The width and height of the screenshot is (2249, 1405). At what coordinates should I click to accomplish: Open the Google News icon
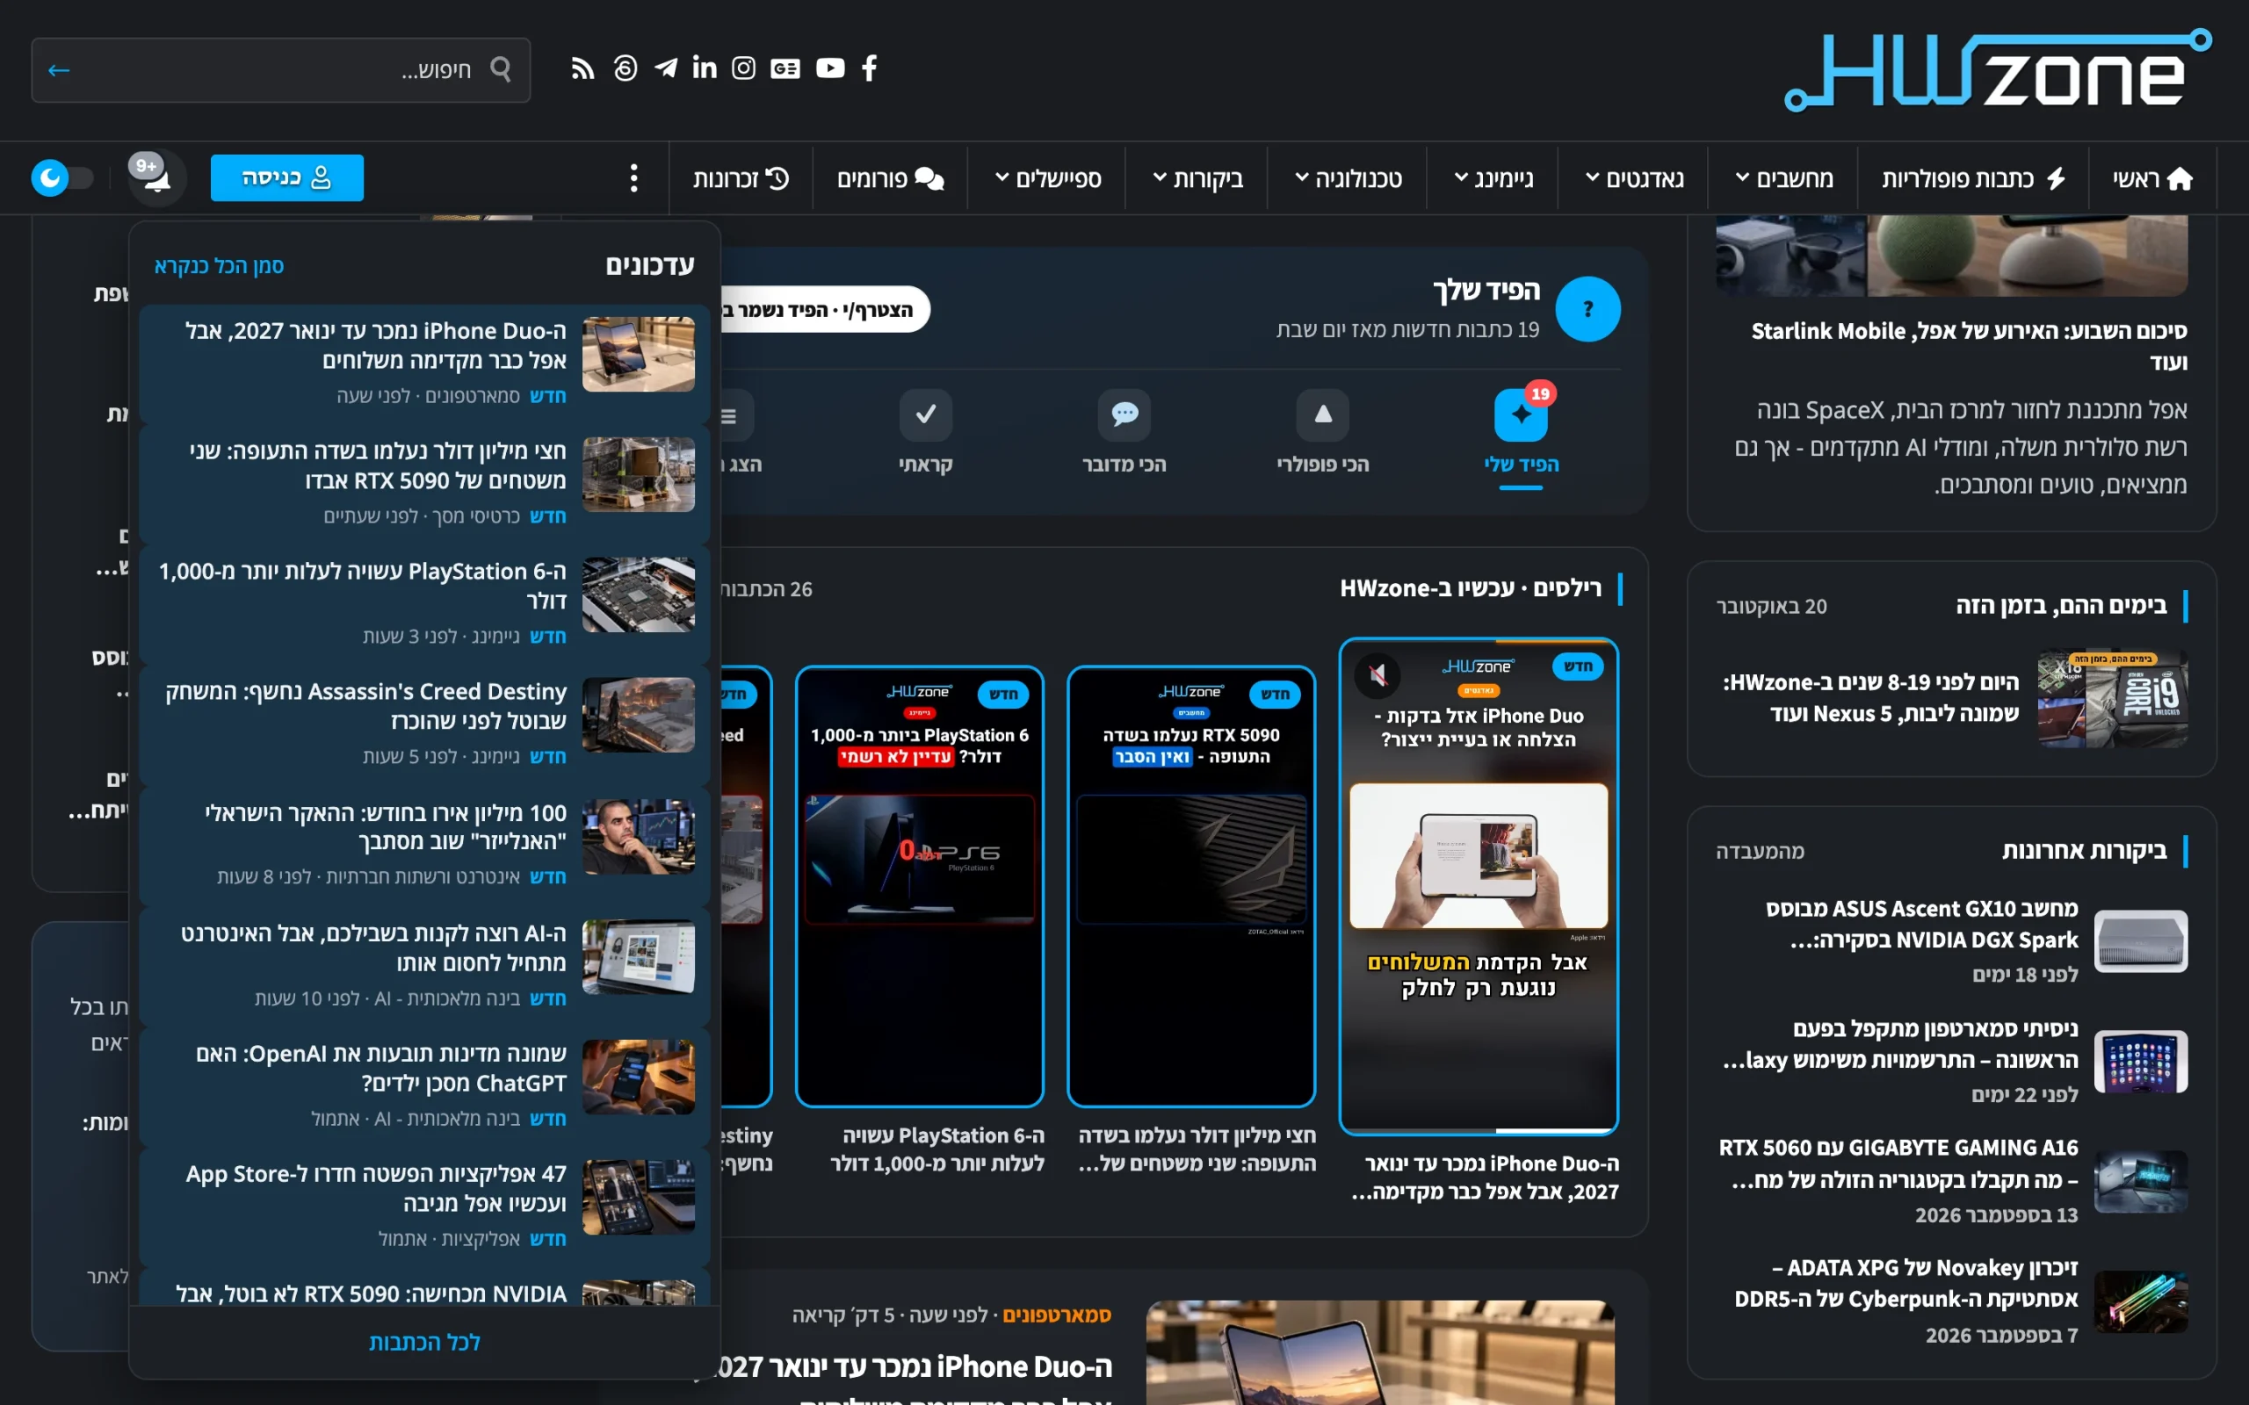point(785,68)
